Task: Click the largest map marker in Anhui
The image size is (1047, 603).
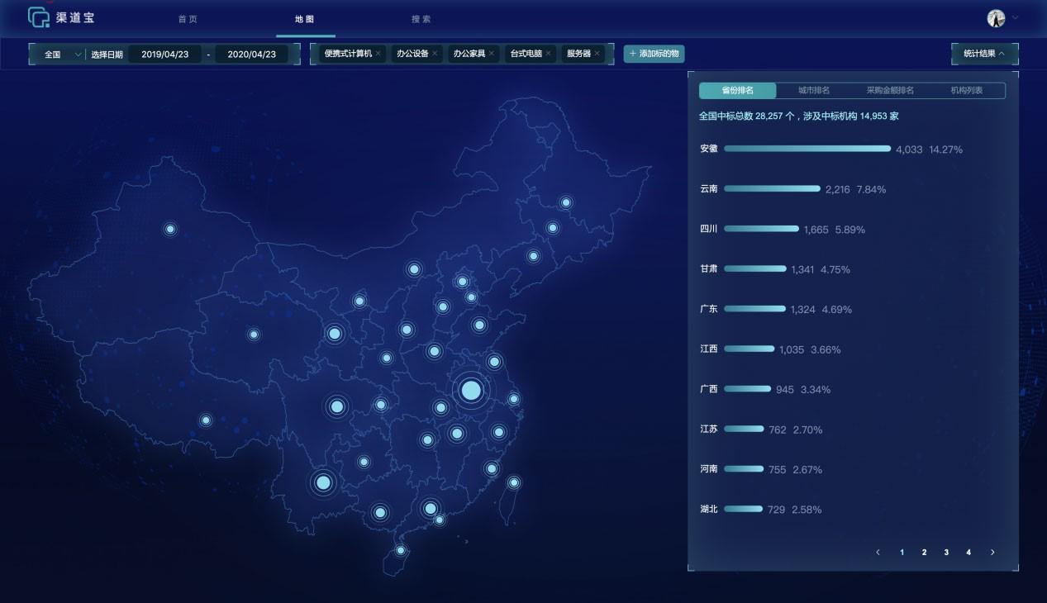Action: pos(470,390)
